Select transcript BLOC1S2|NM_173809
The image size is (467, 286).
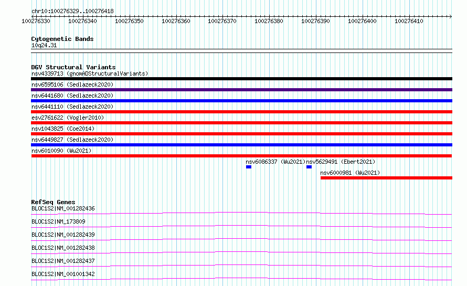pyautogui.click(x=58, y=221)
